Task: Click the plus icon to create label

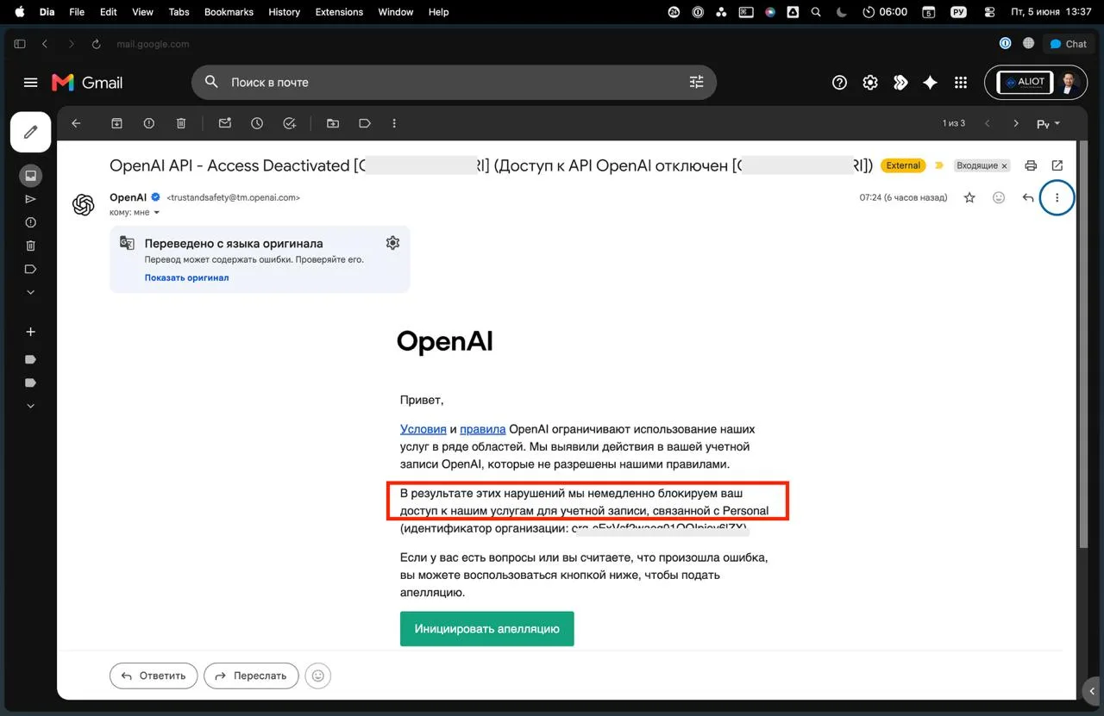Action: pos(31,332)
